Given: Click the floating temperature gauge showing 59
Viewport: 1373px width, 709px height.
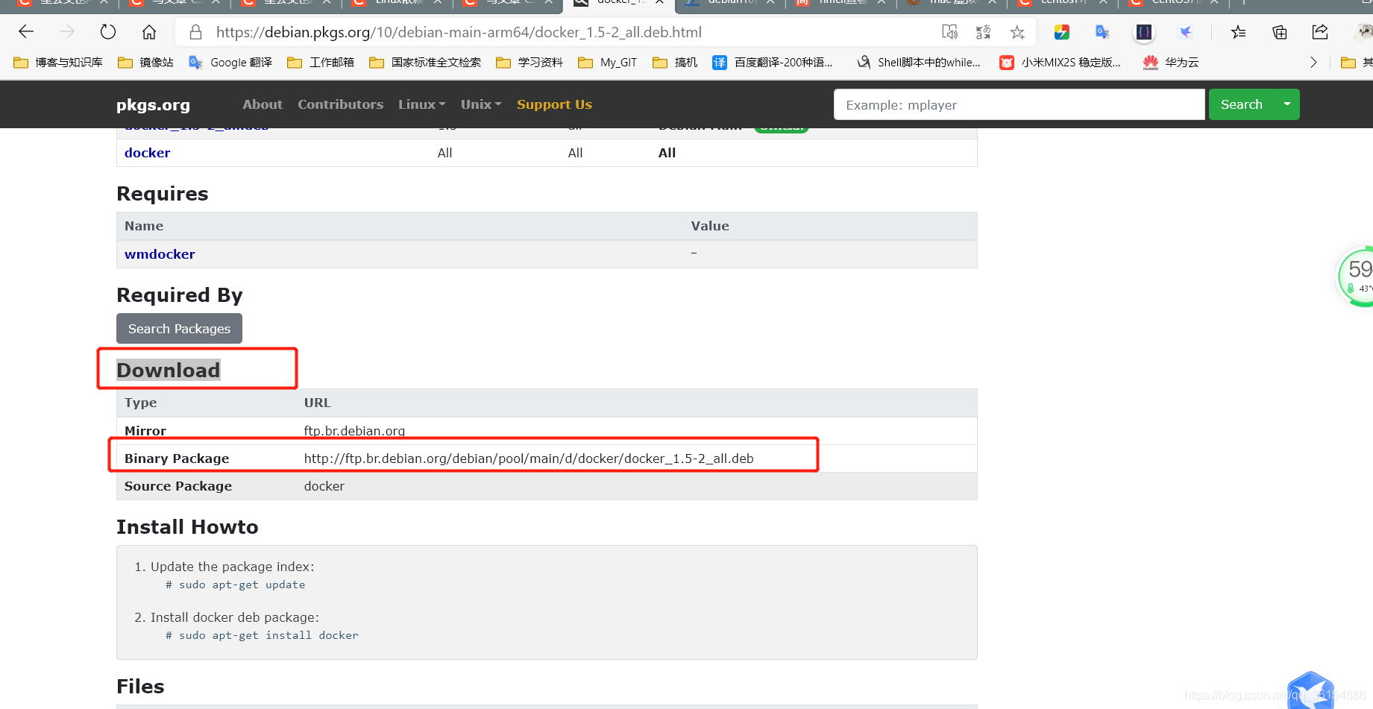Looking at the screenshot, I should tap(1356, 277).
